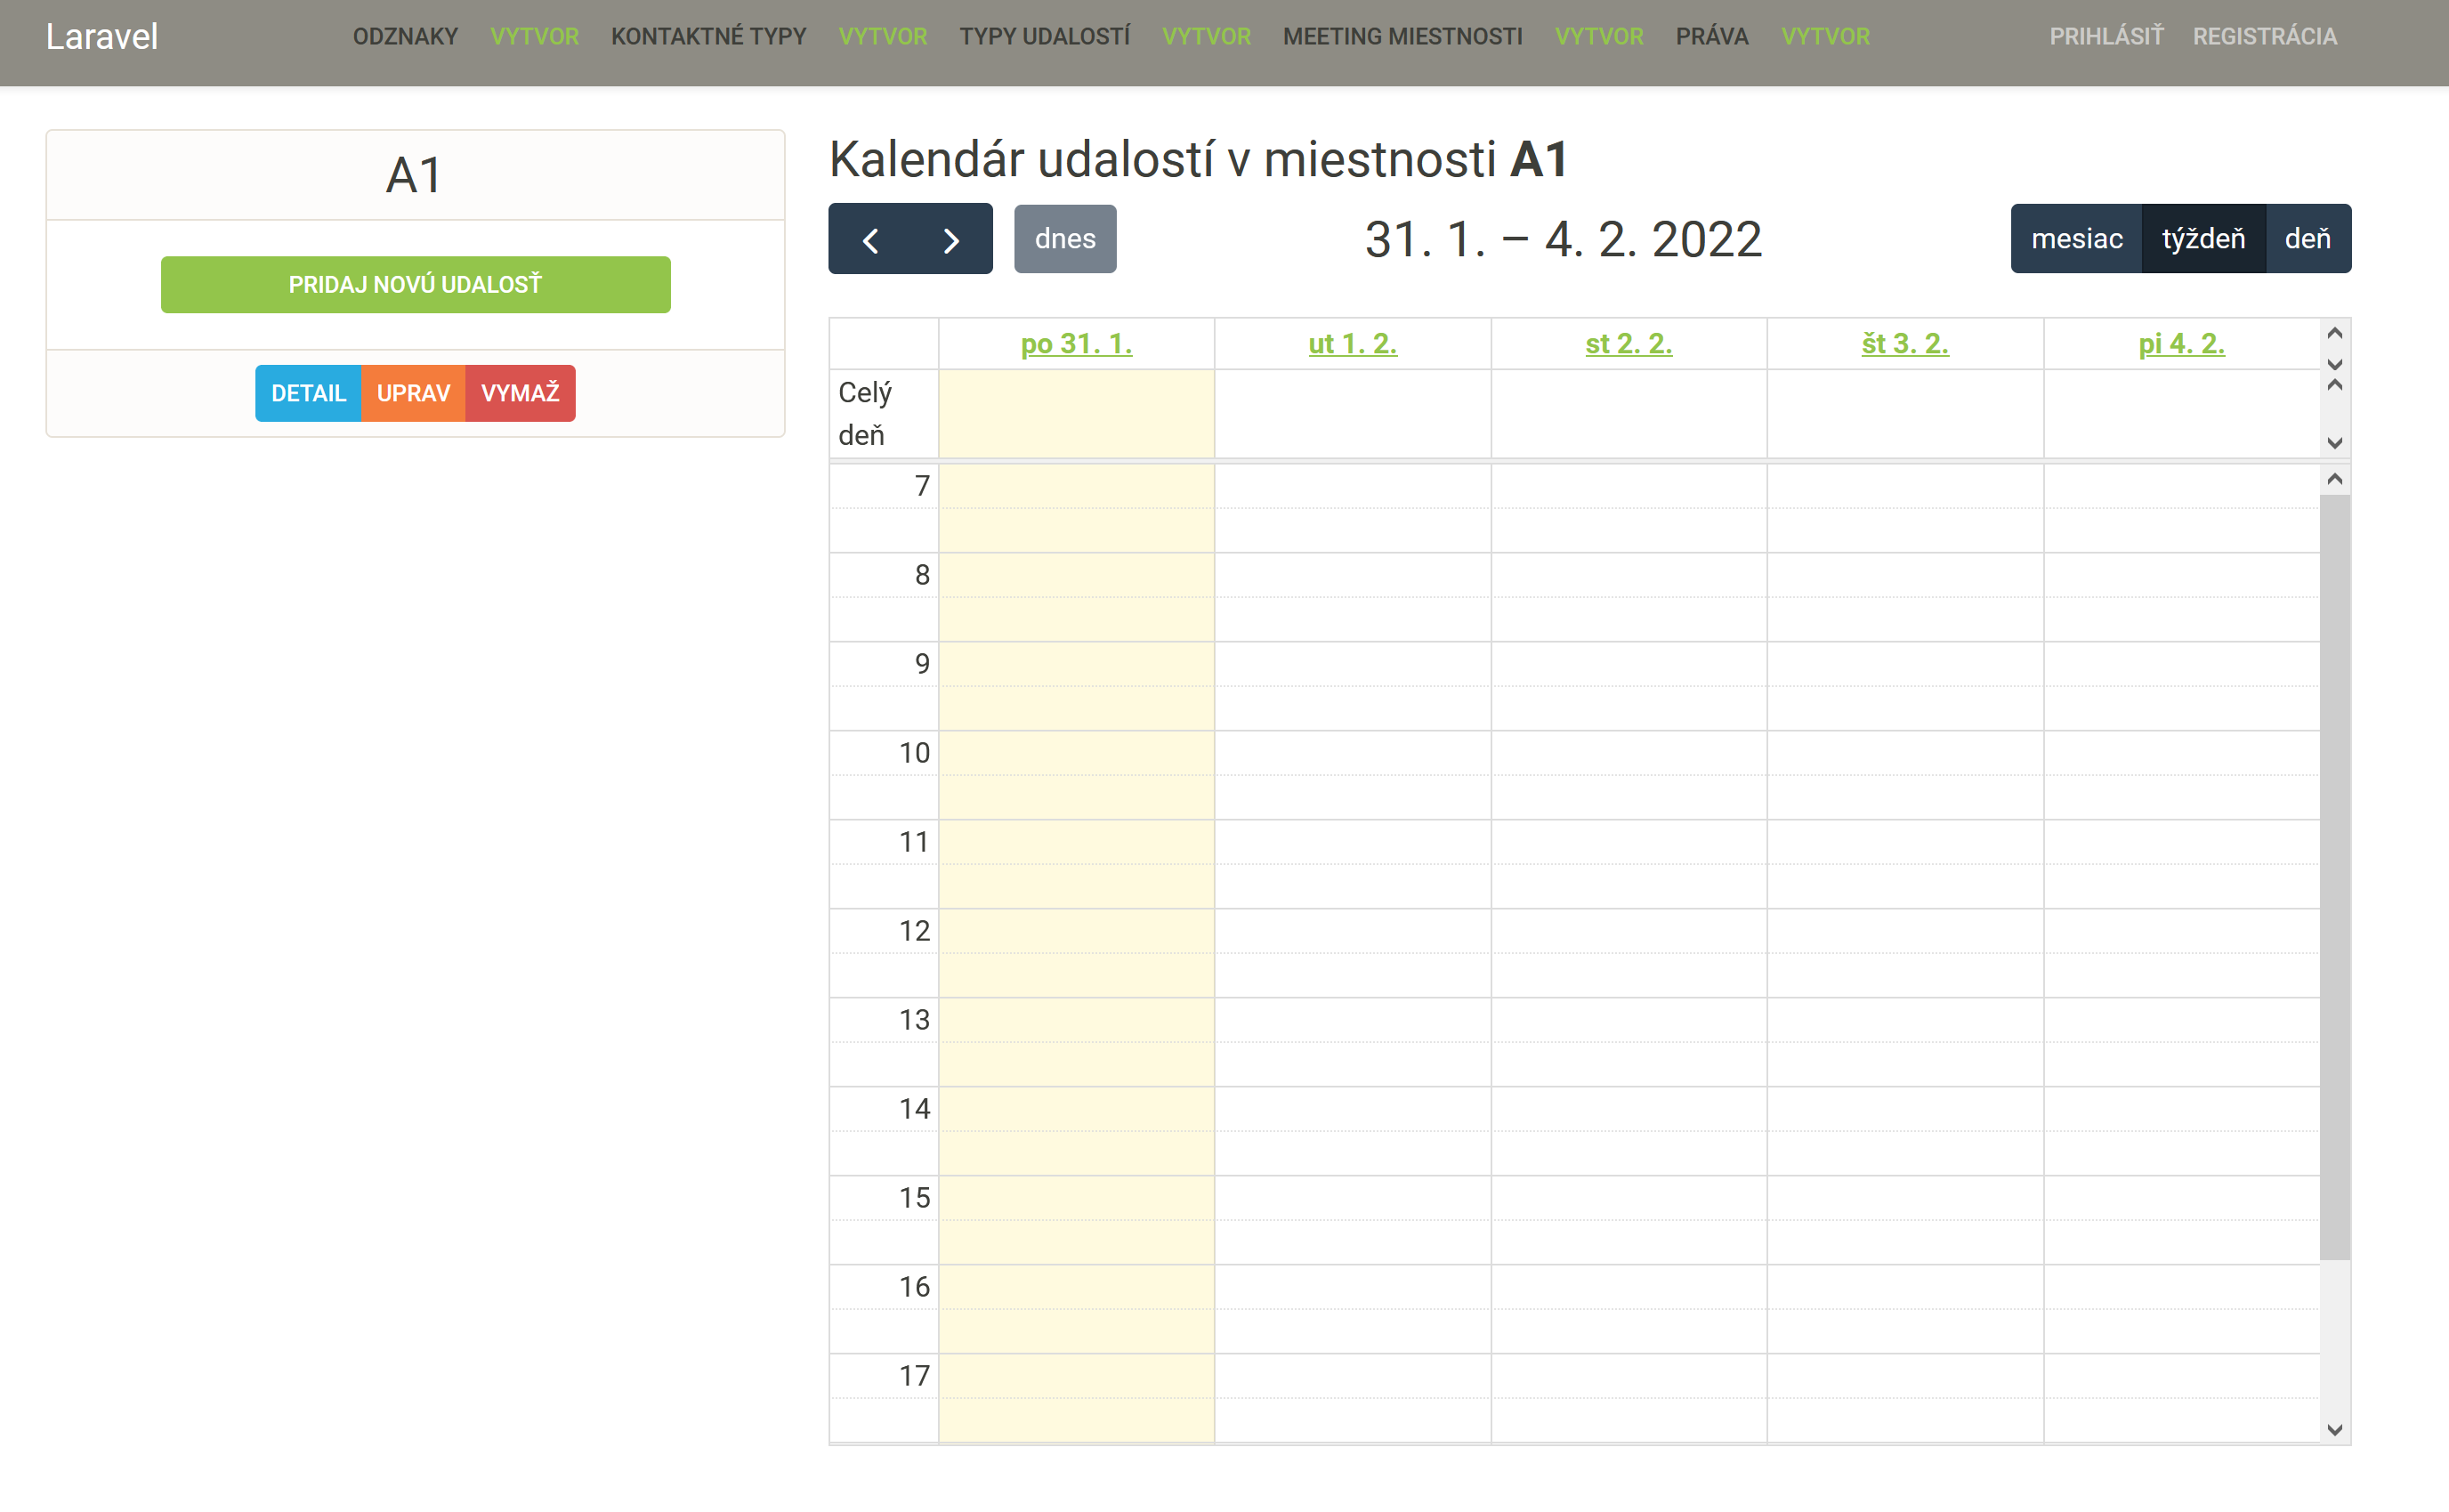Click the calendar scrollbar down arrow
The height and width of the screenshot is (1512, 2449).
click(2334, 1430)
